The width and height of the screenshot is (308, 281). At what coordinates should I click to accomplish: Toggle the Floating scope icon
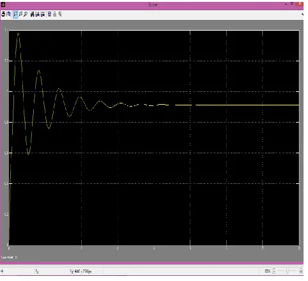click(49, 14)
